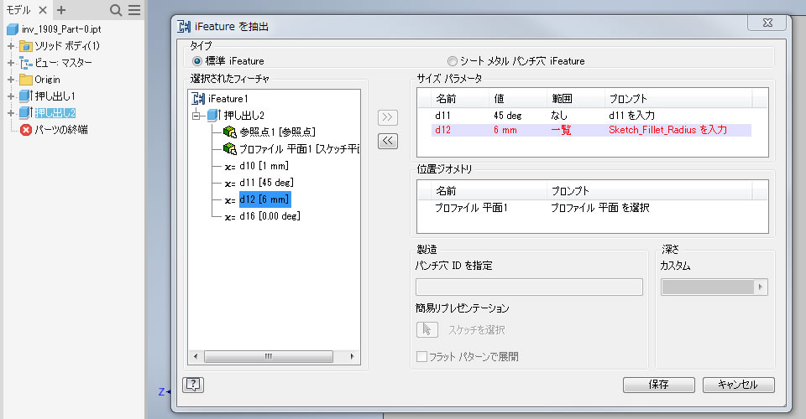Expand the ビュー: マスター node
This screenshot has height=419, width=806.
[x=10, y=63]
